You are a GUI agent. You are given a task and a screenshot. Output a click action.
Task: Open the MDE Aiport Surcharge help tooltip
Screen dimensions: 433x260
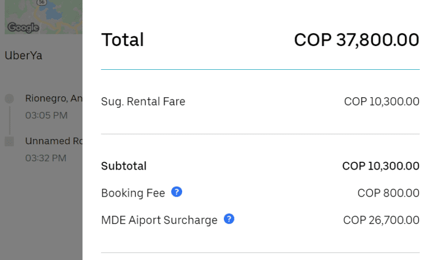[229, 219]
